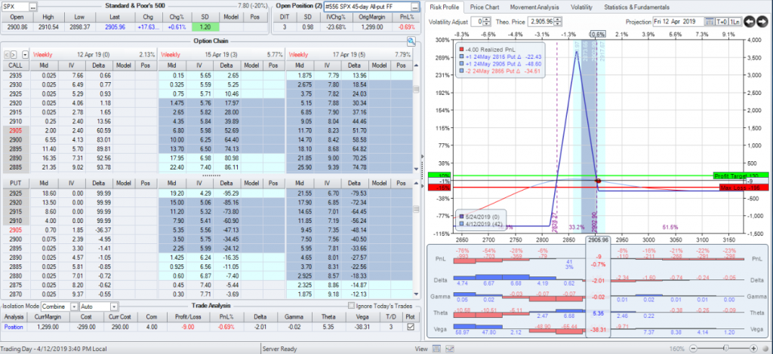The image size is (773, 354).
Task: Click the 12 Apr 19 (0) expiration header
Action: coord(93,54)
